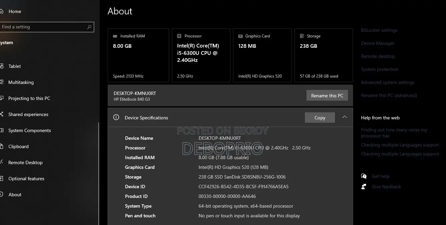The height and width of the screenshot is (225, 446).
Task: Click the Give feedback icon
Action: (x=364, y=187)
